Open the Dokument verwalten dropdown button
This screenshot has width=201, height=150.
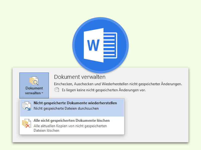pyautogui.click(x=34, y=85)
